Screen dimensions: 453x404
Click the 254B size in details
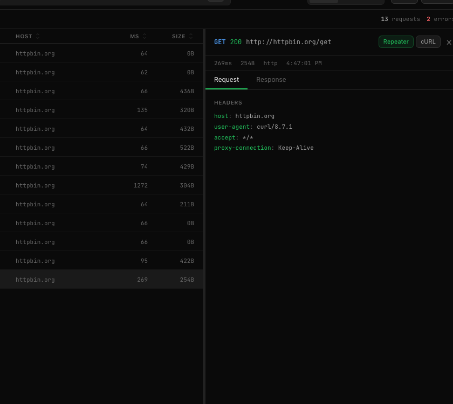click(248, 63)
